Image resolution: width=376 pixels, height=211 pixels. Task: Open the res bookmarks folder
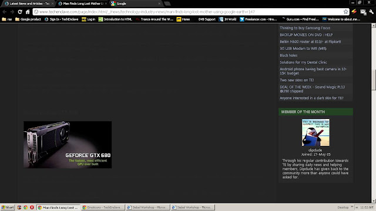(6, 19)
